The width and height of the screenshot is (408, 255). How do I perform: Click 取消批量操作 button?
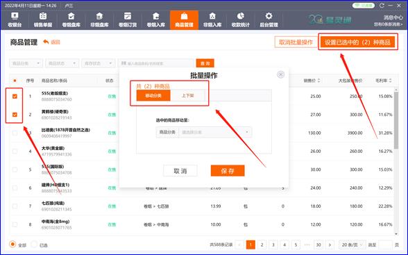pyautogui.click(x=296, y=42)
